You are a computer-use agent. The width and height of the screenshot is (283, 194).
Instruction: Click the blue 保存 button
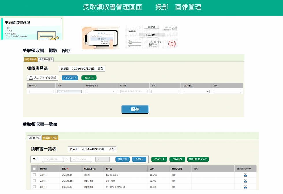click(135, 109)
